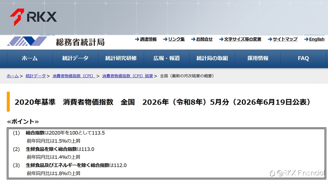This screenshot has height=184, width=328.
Task: Click arrow icon beside 調達情報
Action: 137,39
